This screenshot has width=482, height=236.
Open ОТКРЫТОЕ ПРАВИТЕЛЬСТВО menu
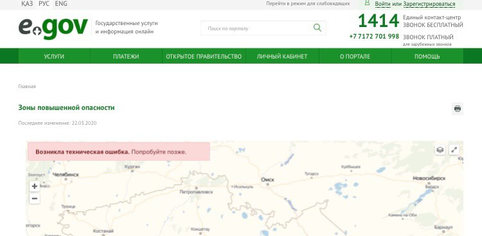204,57
